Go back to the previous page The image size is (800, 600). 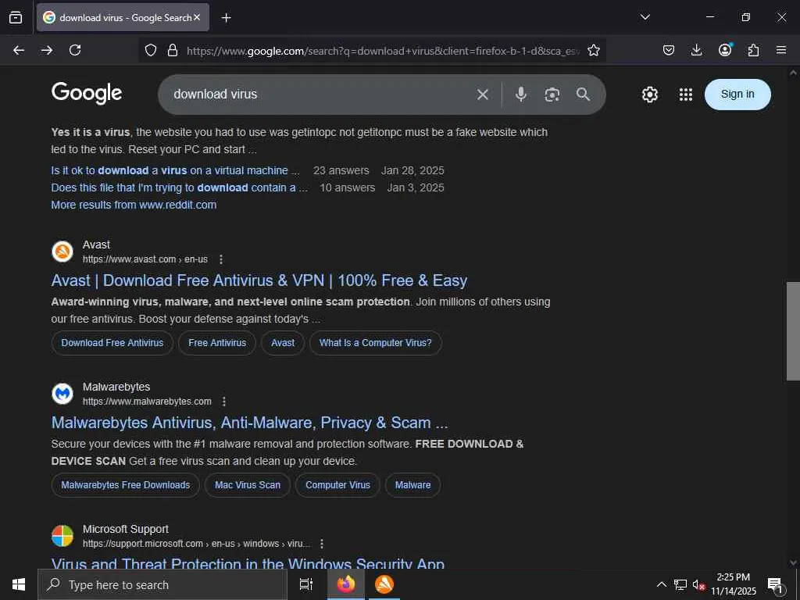[19, 50]
